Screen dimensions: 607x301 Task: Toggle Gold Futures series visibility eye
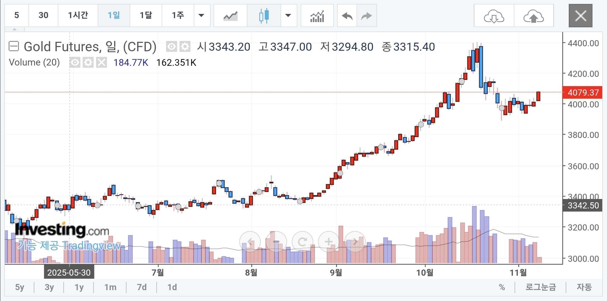coord(171,47)
